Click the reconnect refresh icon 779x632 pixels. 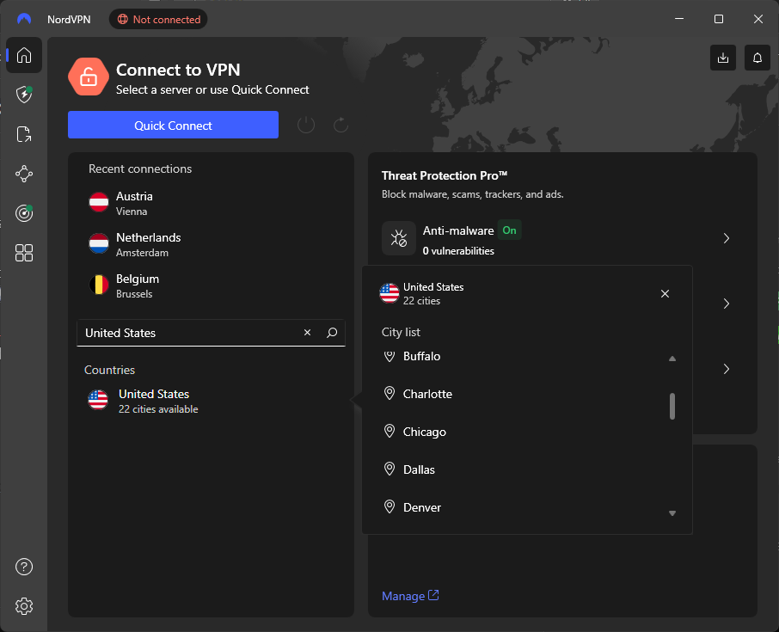[340, 126]
